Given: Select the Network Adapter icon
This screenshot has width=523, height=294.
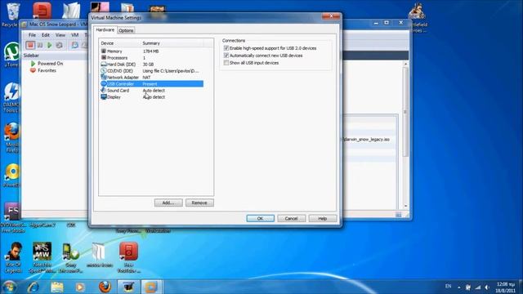Looking at the screenshot, I should tap(104, 77).
